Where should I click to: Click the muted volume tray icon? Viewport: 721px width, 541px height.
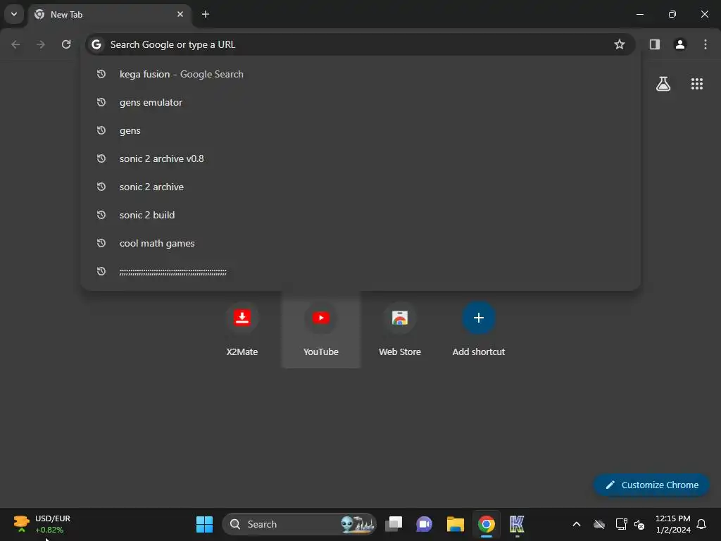point(639,524)
